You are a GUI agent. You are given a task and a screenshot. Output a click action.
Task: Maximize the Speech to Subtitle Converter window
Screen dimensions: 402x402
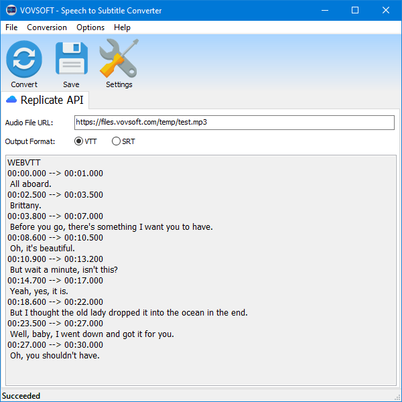tap(355, 10)
